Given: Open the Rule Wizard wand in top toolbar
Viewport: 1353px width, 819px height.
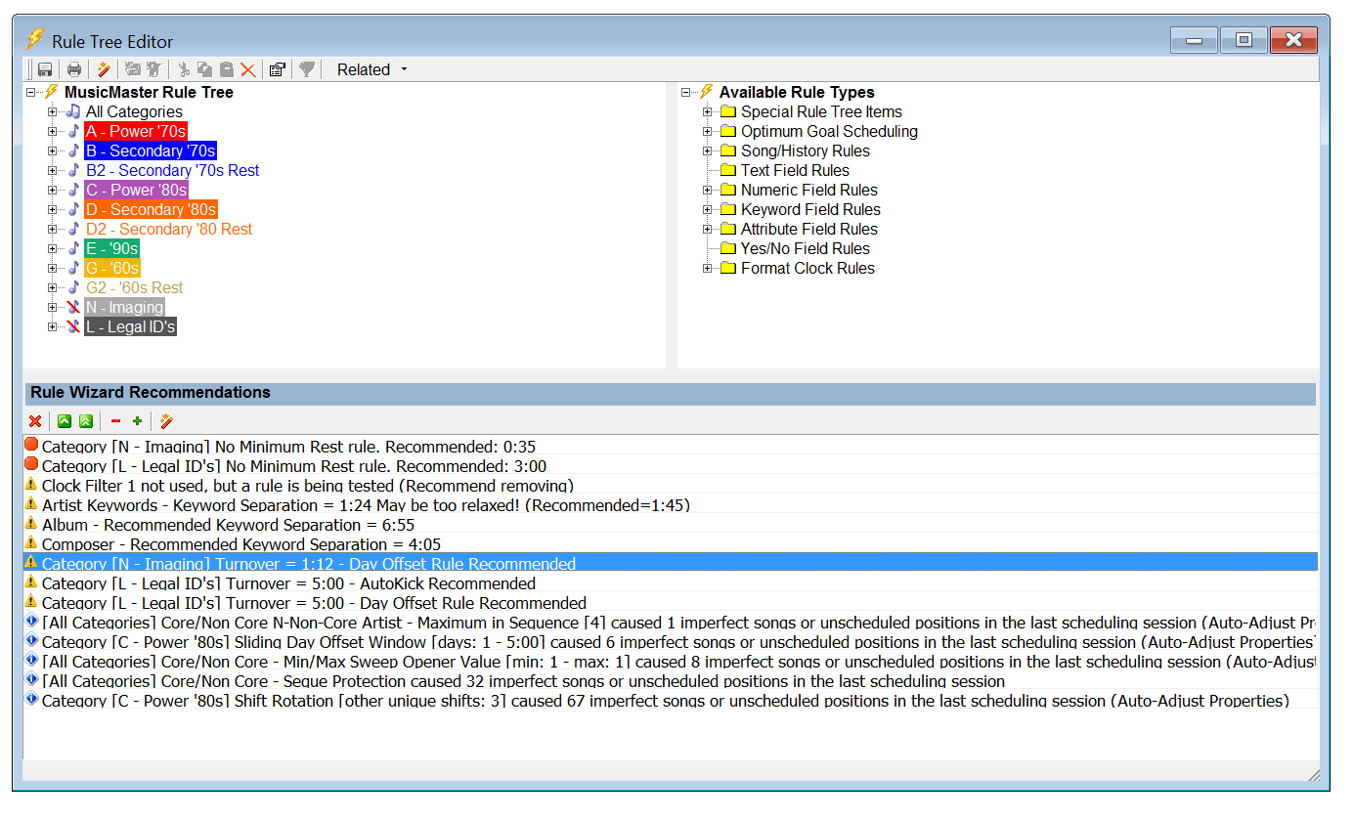Looking at the screenshot, I should pyautogui.click(x=104, y=69).
